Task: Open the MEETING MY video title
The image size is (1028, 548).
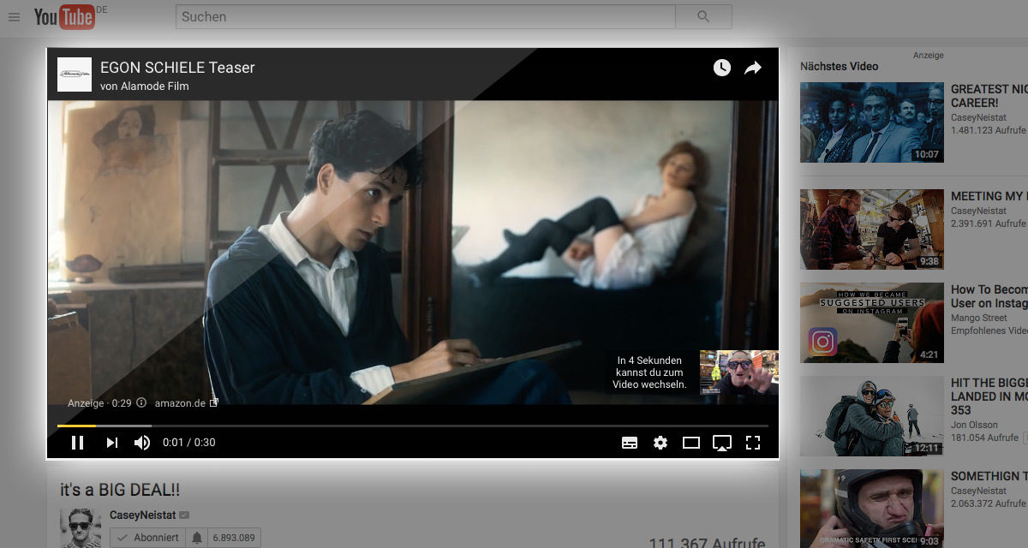Action: (x=989, y=196)
